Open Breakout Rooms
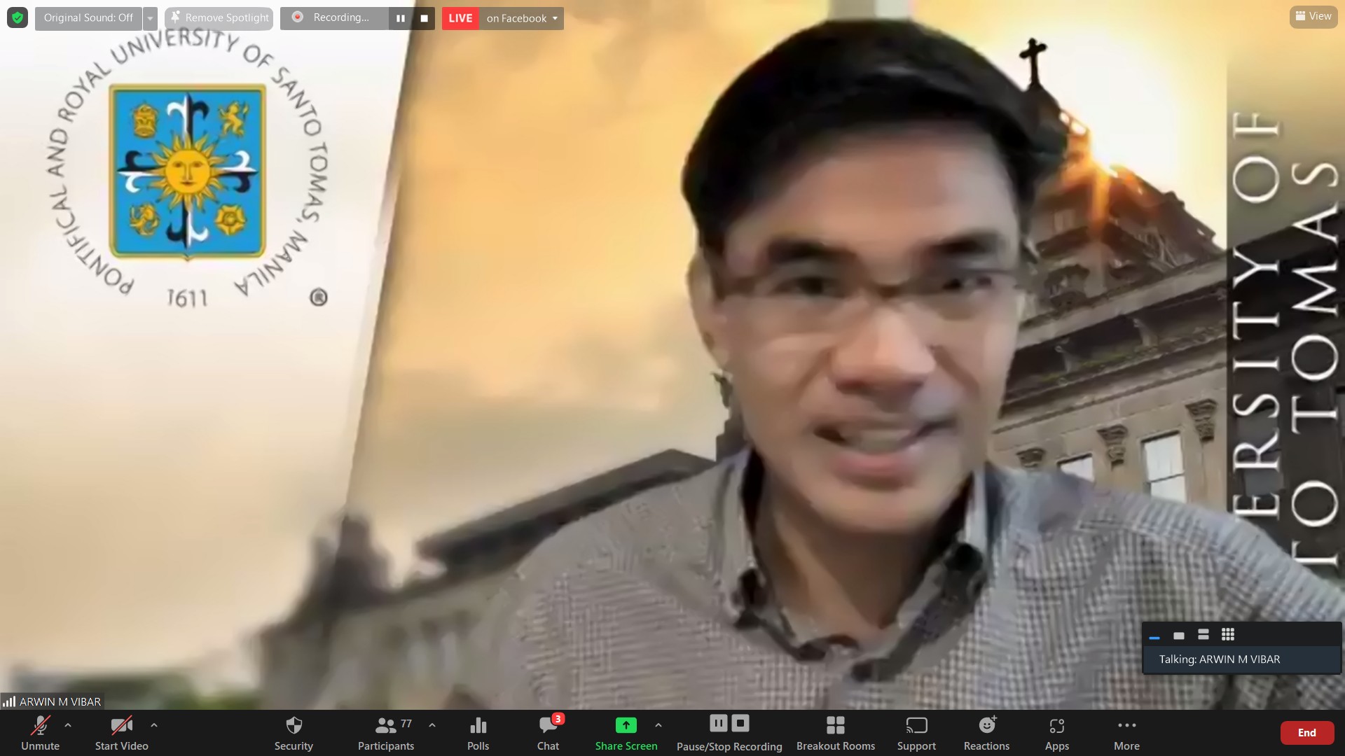Screen dimensions: 1345x756 [x=835, y=732]
